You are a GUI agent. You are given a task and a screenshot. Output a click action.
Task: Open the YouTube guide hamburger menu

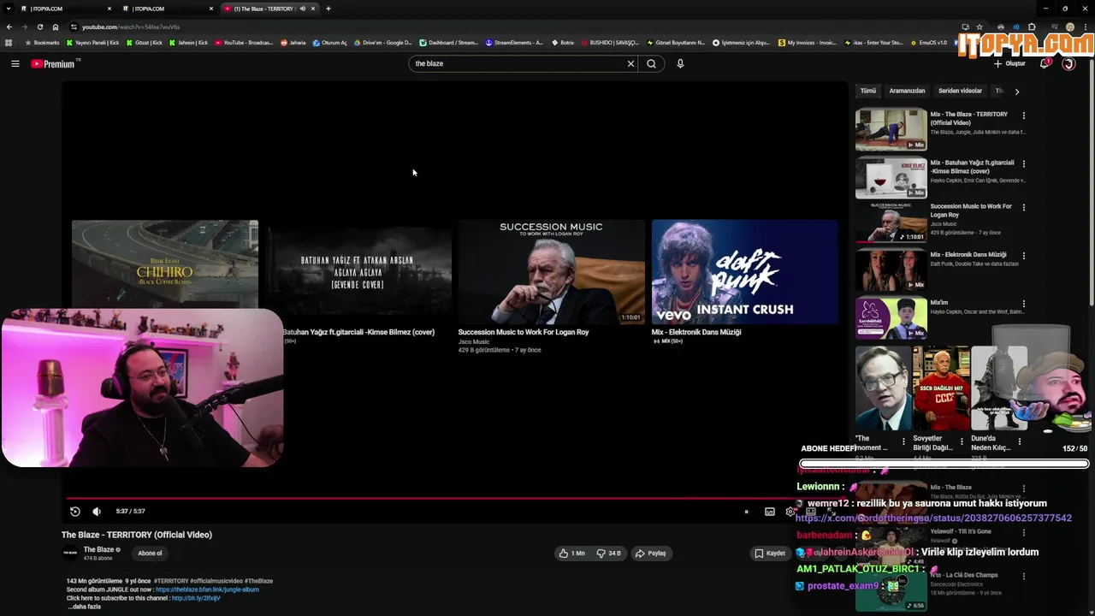click(x=15, y=63)
